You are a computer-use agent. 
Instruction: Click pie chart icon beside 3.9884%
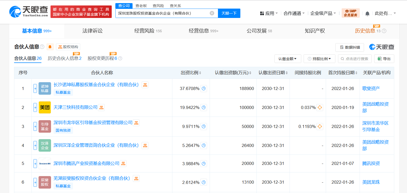tap(204, 164)
